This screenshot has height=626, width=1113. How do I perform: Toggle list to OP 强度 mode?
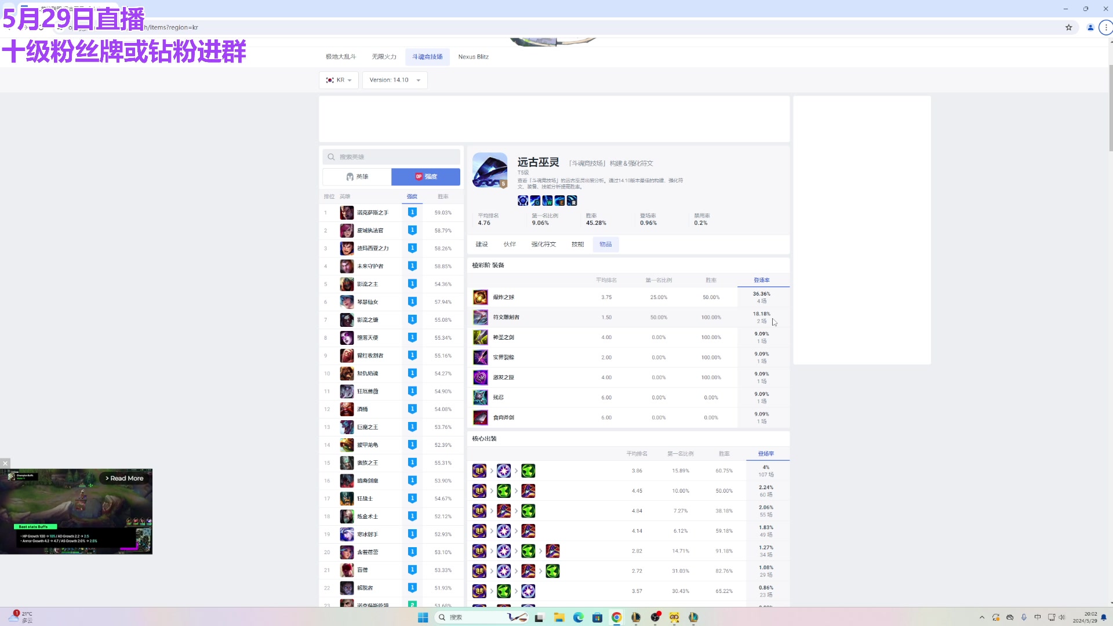point(425,177)
